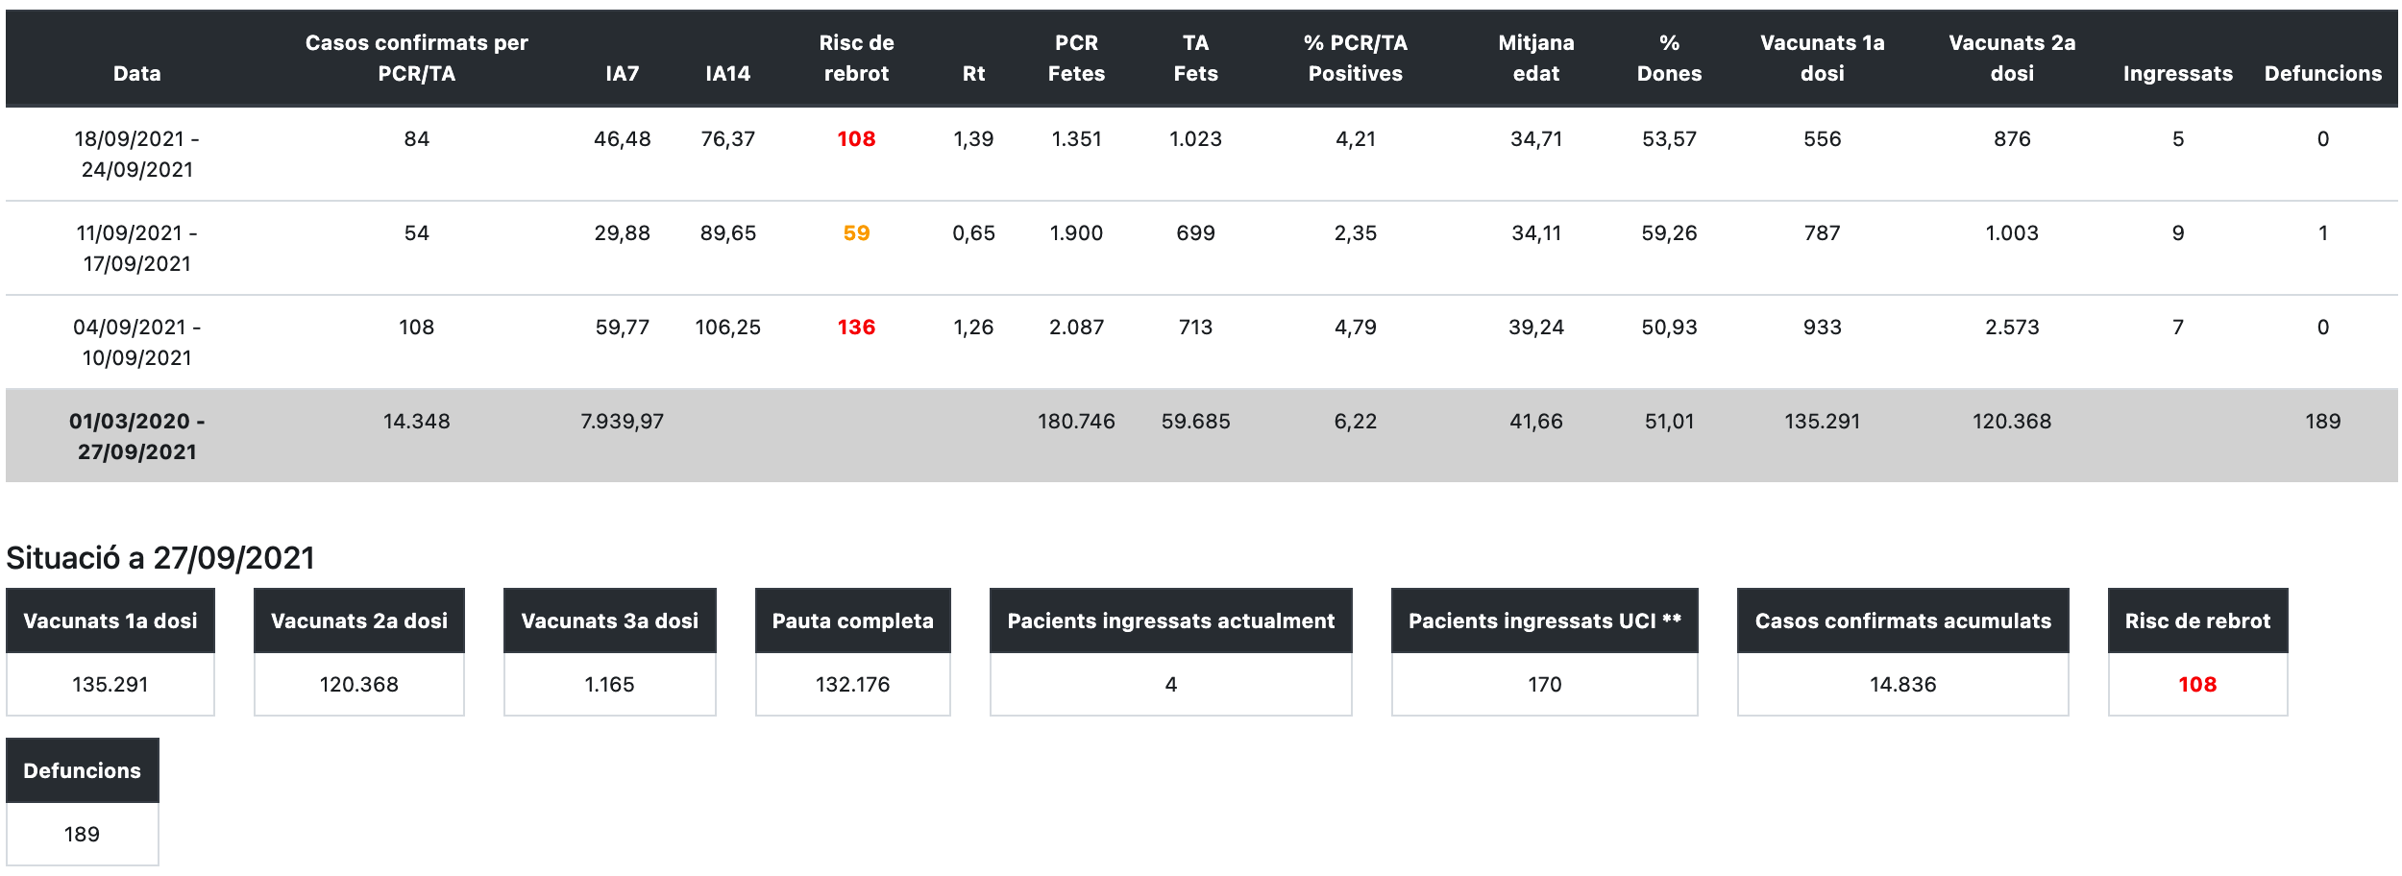2402x876 pixels.
Task: Click the Casos confirmats acumulats value 14.836
Action: pos(1902,684)
